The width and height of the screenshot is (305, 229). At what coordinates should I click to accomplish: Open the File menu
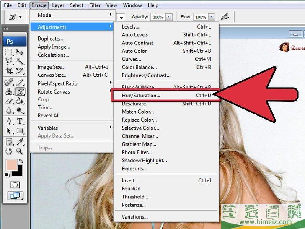(x=8, y=5)
